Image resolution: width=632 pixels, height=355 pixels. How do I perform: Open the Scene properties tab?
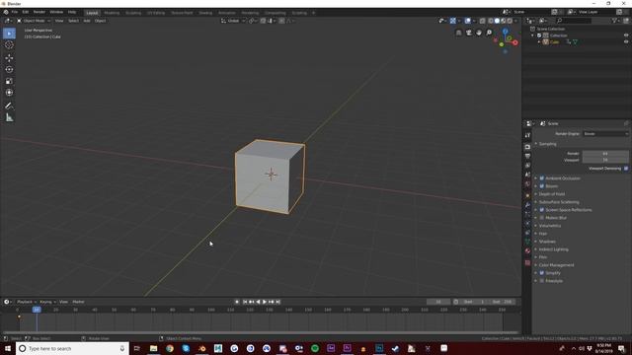[x=527, y=175]
